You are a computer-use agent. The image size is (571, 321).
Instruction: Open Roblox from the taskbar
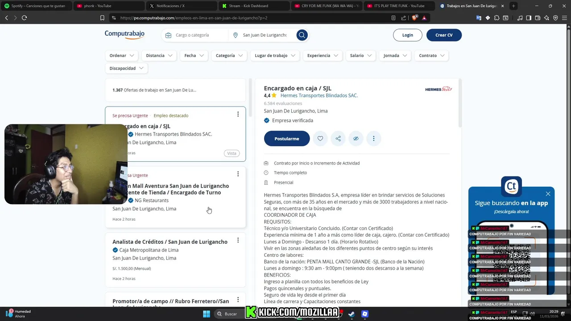[x=365, y=314]
